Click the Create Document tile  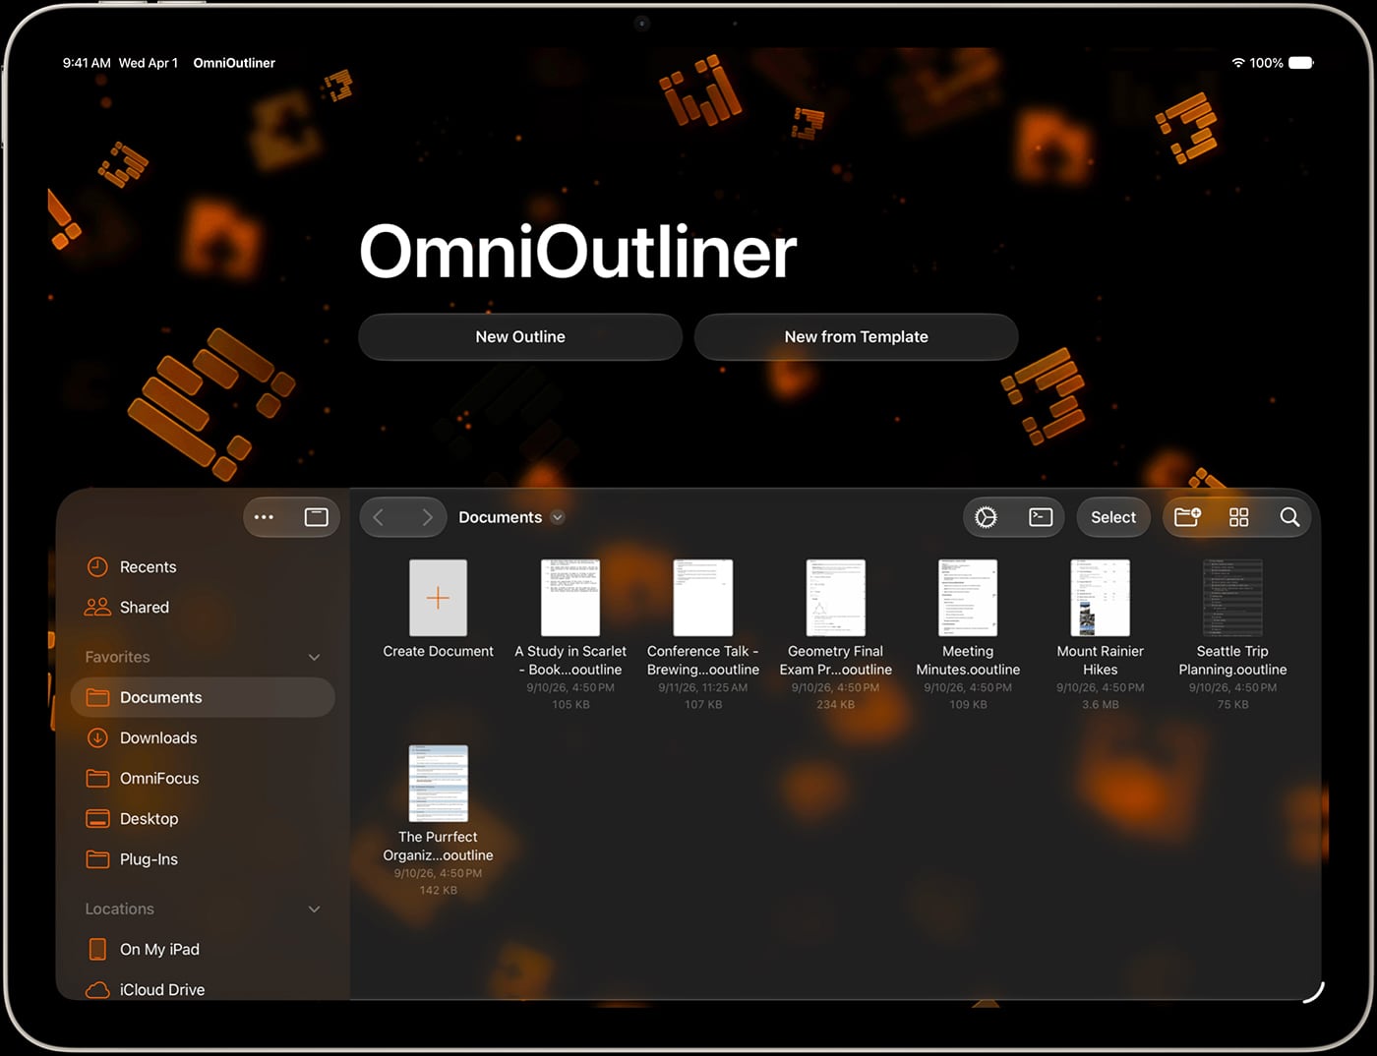pyautogui.click(x=439, y=609)
